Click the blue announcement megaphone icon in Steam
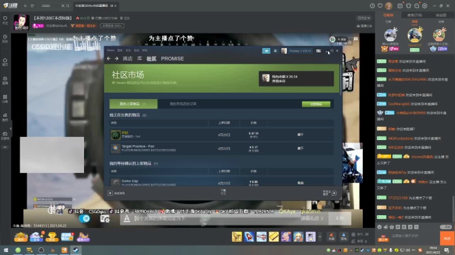The image size is (455, 255). tap(266, 50)
